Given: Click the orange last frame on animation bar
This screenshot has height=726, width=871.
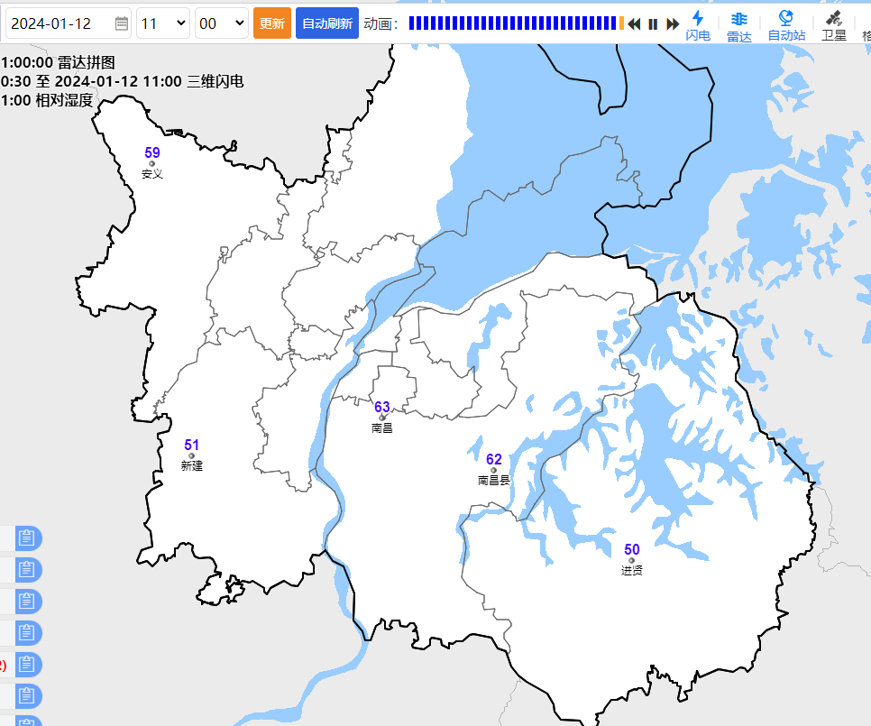Looking at the screenshot, I should 621,23.
